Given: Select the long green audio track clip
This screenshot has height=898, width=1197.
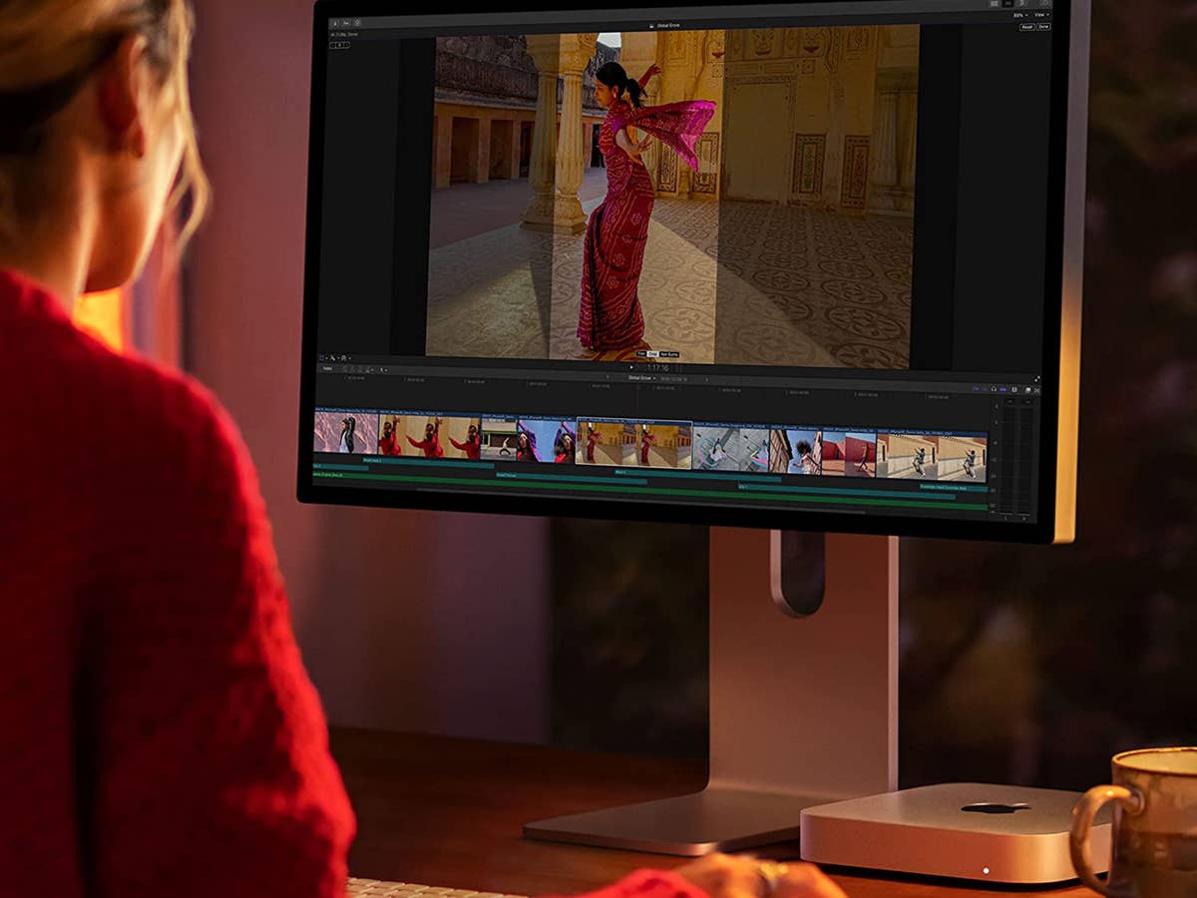Looking at the screenshot, I should coord(650,494).
